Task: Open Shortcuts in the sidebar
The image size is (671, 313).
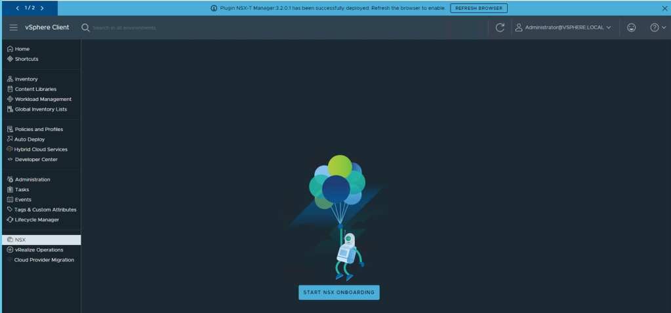Action: click(26, 59)
